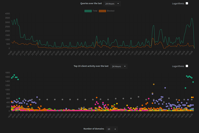Viewport: 199px width, 133px height.
Task: Click the caret arrow of Queries dropdown
Action: 119,4
